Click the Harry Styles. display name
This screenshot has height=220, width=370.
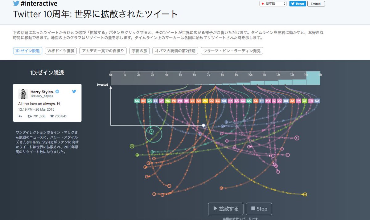tap(42, 92)
